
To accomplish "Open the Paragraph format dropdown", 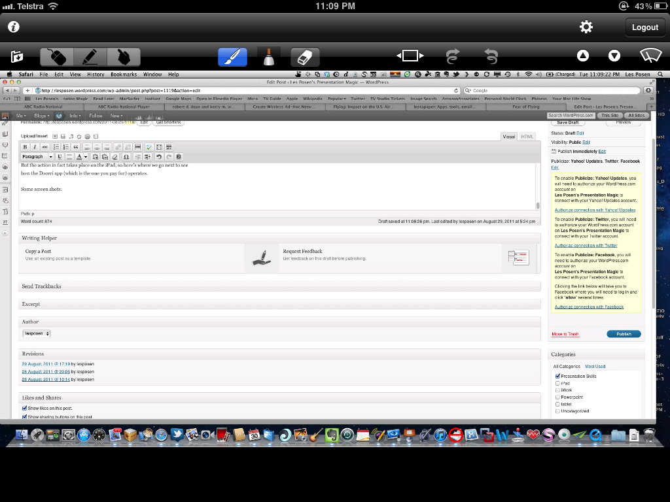I will pos(37,157).
